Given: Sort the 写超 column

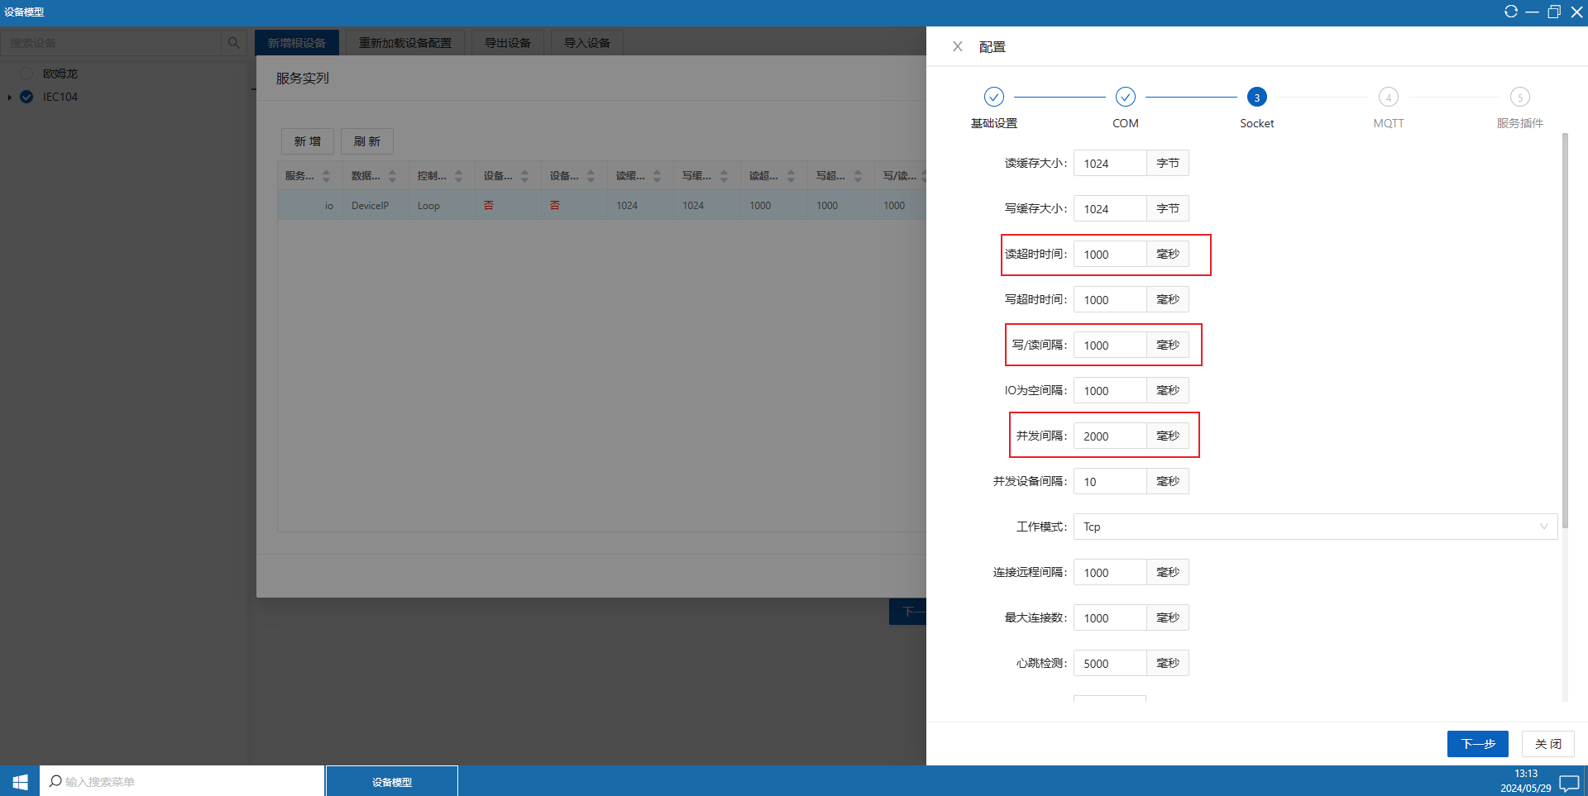Looking at the screenshot, I should click(x=858, y=176).
